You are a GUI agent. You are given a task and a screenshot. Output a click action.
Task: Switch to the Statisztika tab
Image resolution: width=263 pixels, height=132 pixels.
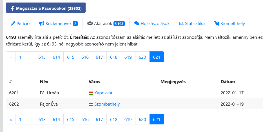point(192,23)
